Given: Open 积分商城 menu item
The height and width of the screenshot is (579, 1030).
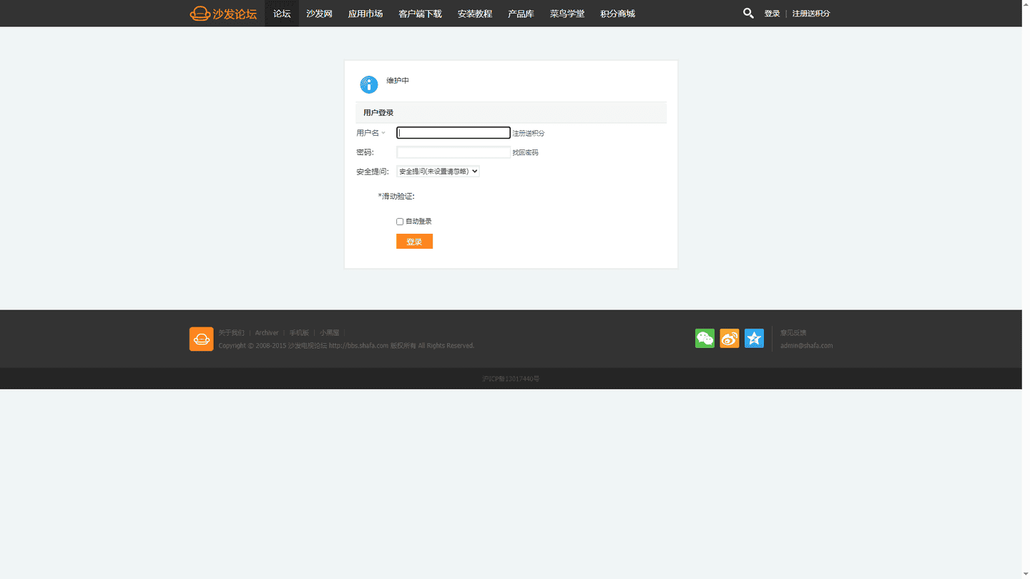Looking at the screenshot, I should click(x=617, y=14).
